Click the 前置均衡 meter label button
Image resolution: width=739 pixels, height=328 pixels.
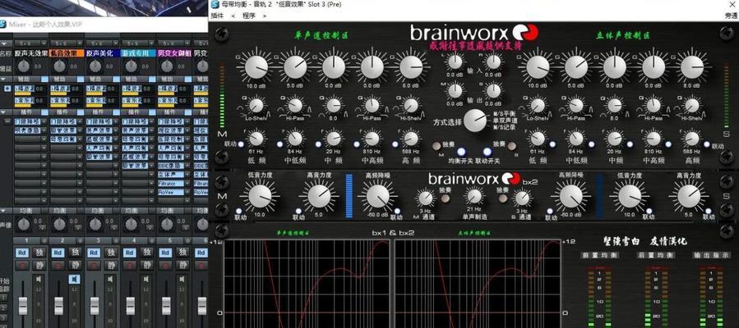598,255
